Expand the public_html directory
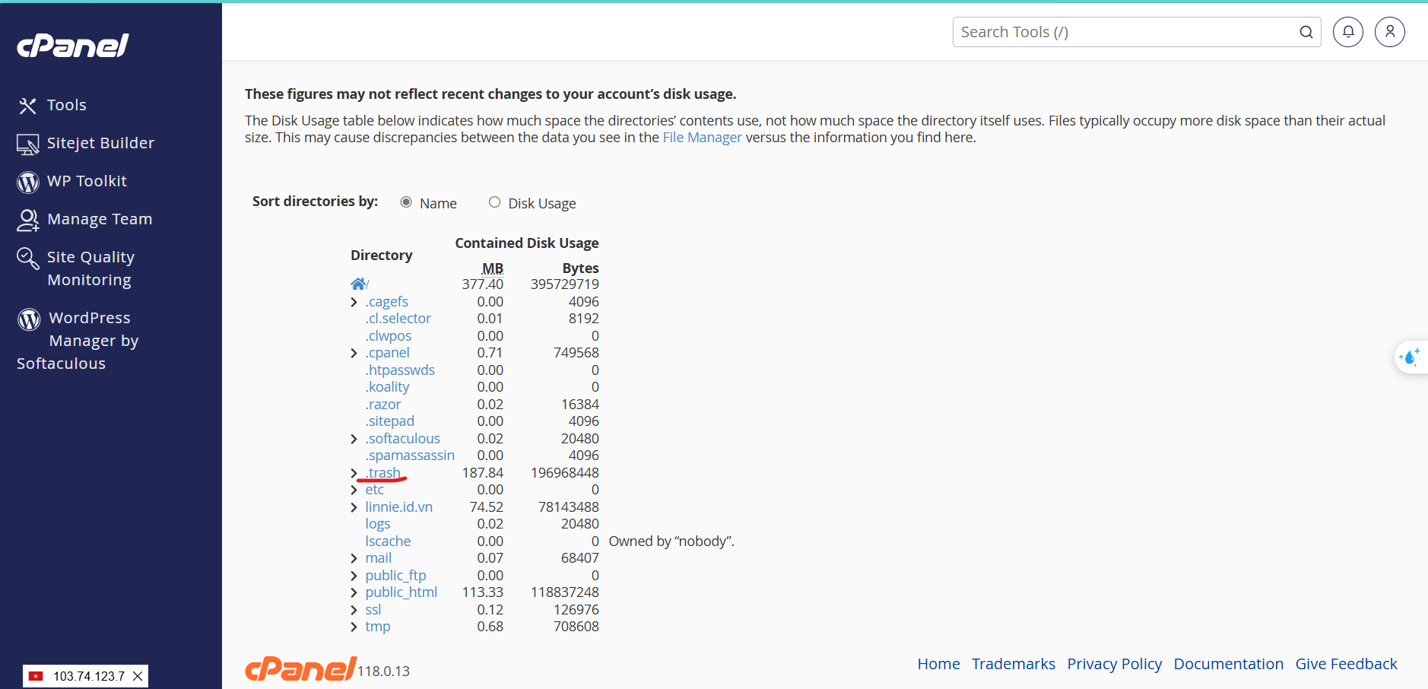This screenshot has width=1428, height=689. (354, 593)
